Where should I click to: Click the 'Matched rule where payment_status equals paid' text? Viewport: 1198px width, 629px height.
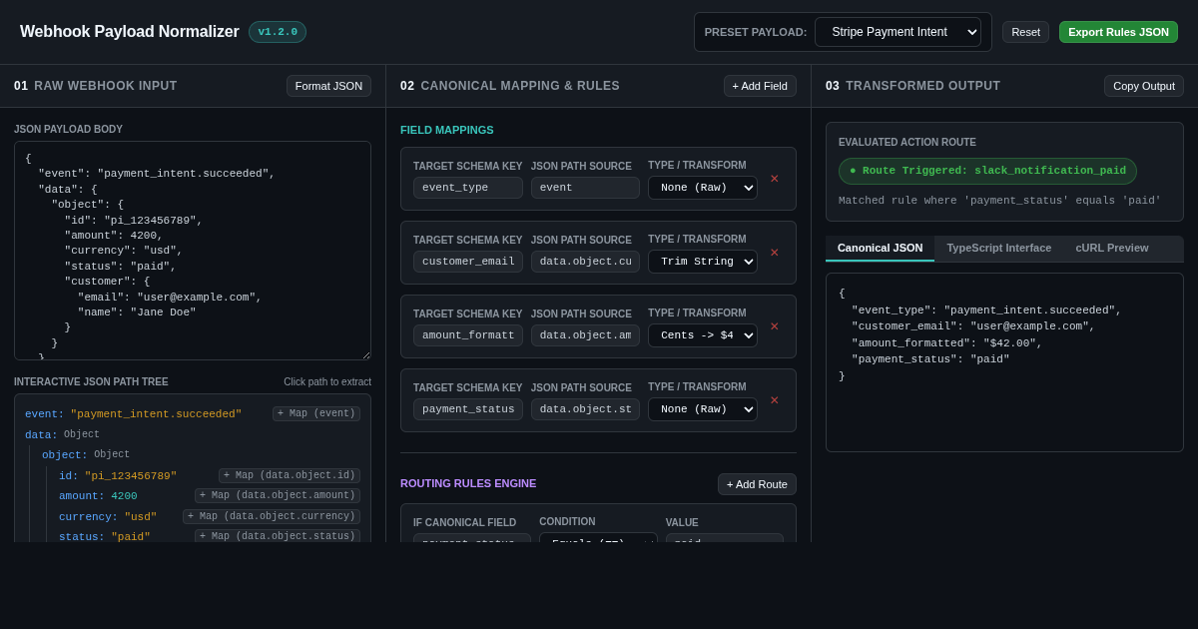999,201
